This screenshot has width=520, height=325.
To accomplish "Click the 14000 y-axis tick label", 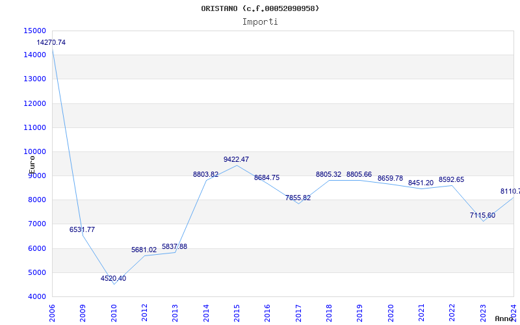I will pyautogui.click(x=35, y=55).
